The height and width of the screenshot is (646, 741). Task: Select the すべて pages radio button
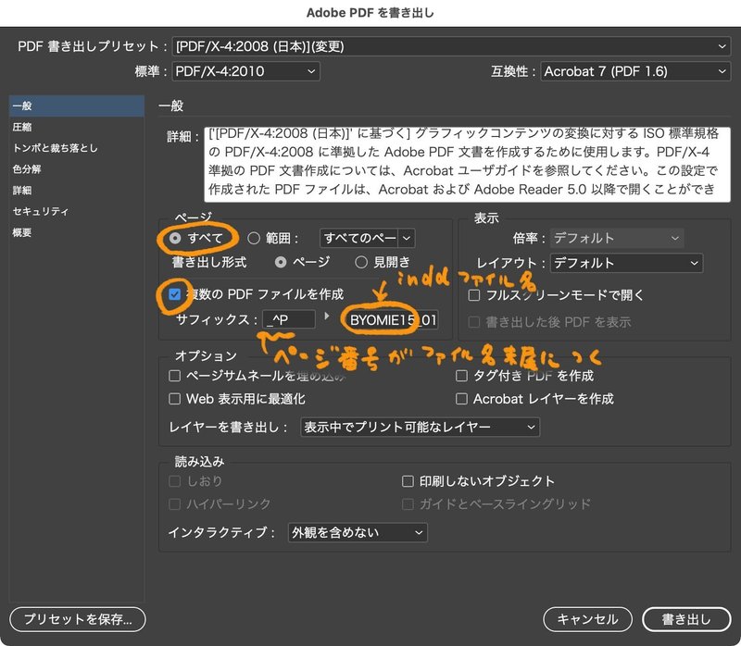click(x=175, y=238)
